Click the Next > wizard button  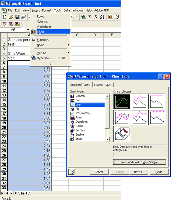coord(138,172)
